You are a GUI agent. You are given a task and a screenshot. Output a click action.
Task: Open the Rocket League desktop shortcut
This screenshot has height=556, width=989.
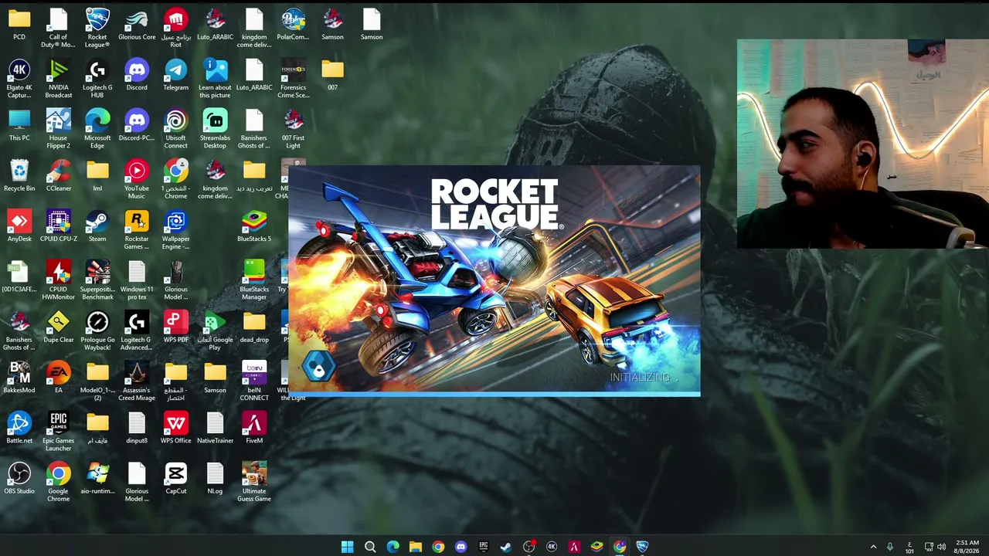pos(97,28)
